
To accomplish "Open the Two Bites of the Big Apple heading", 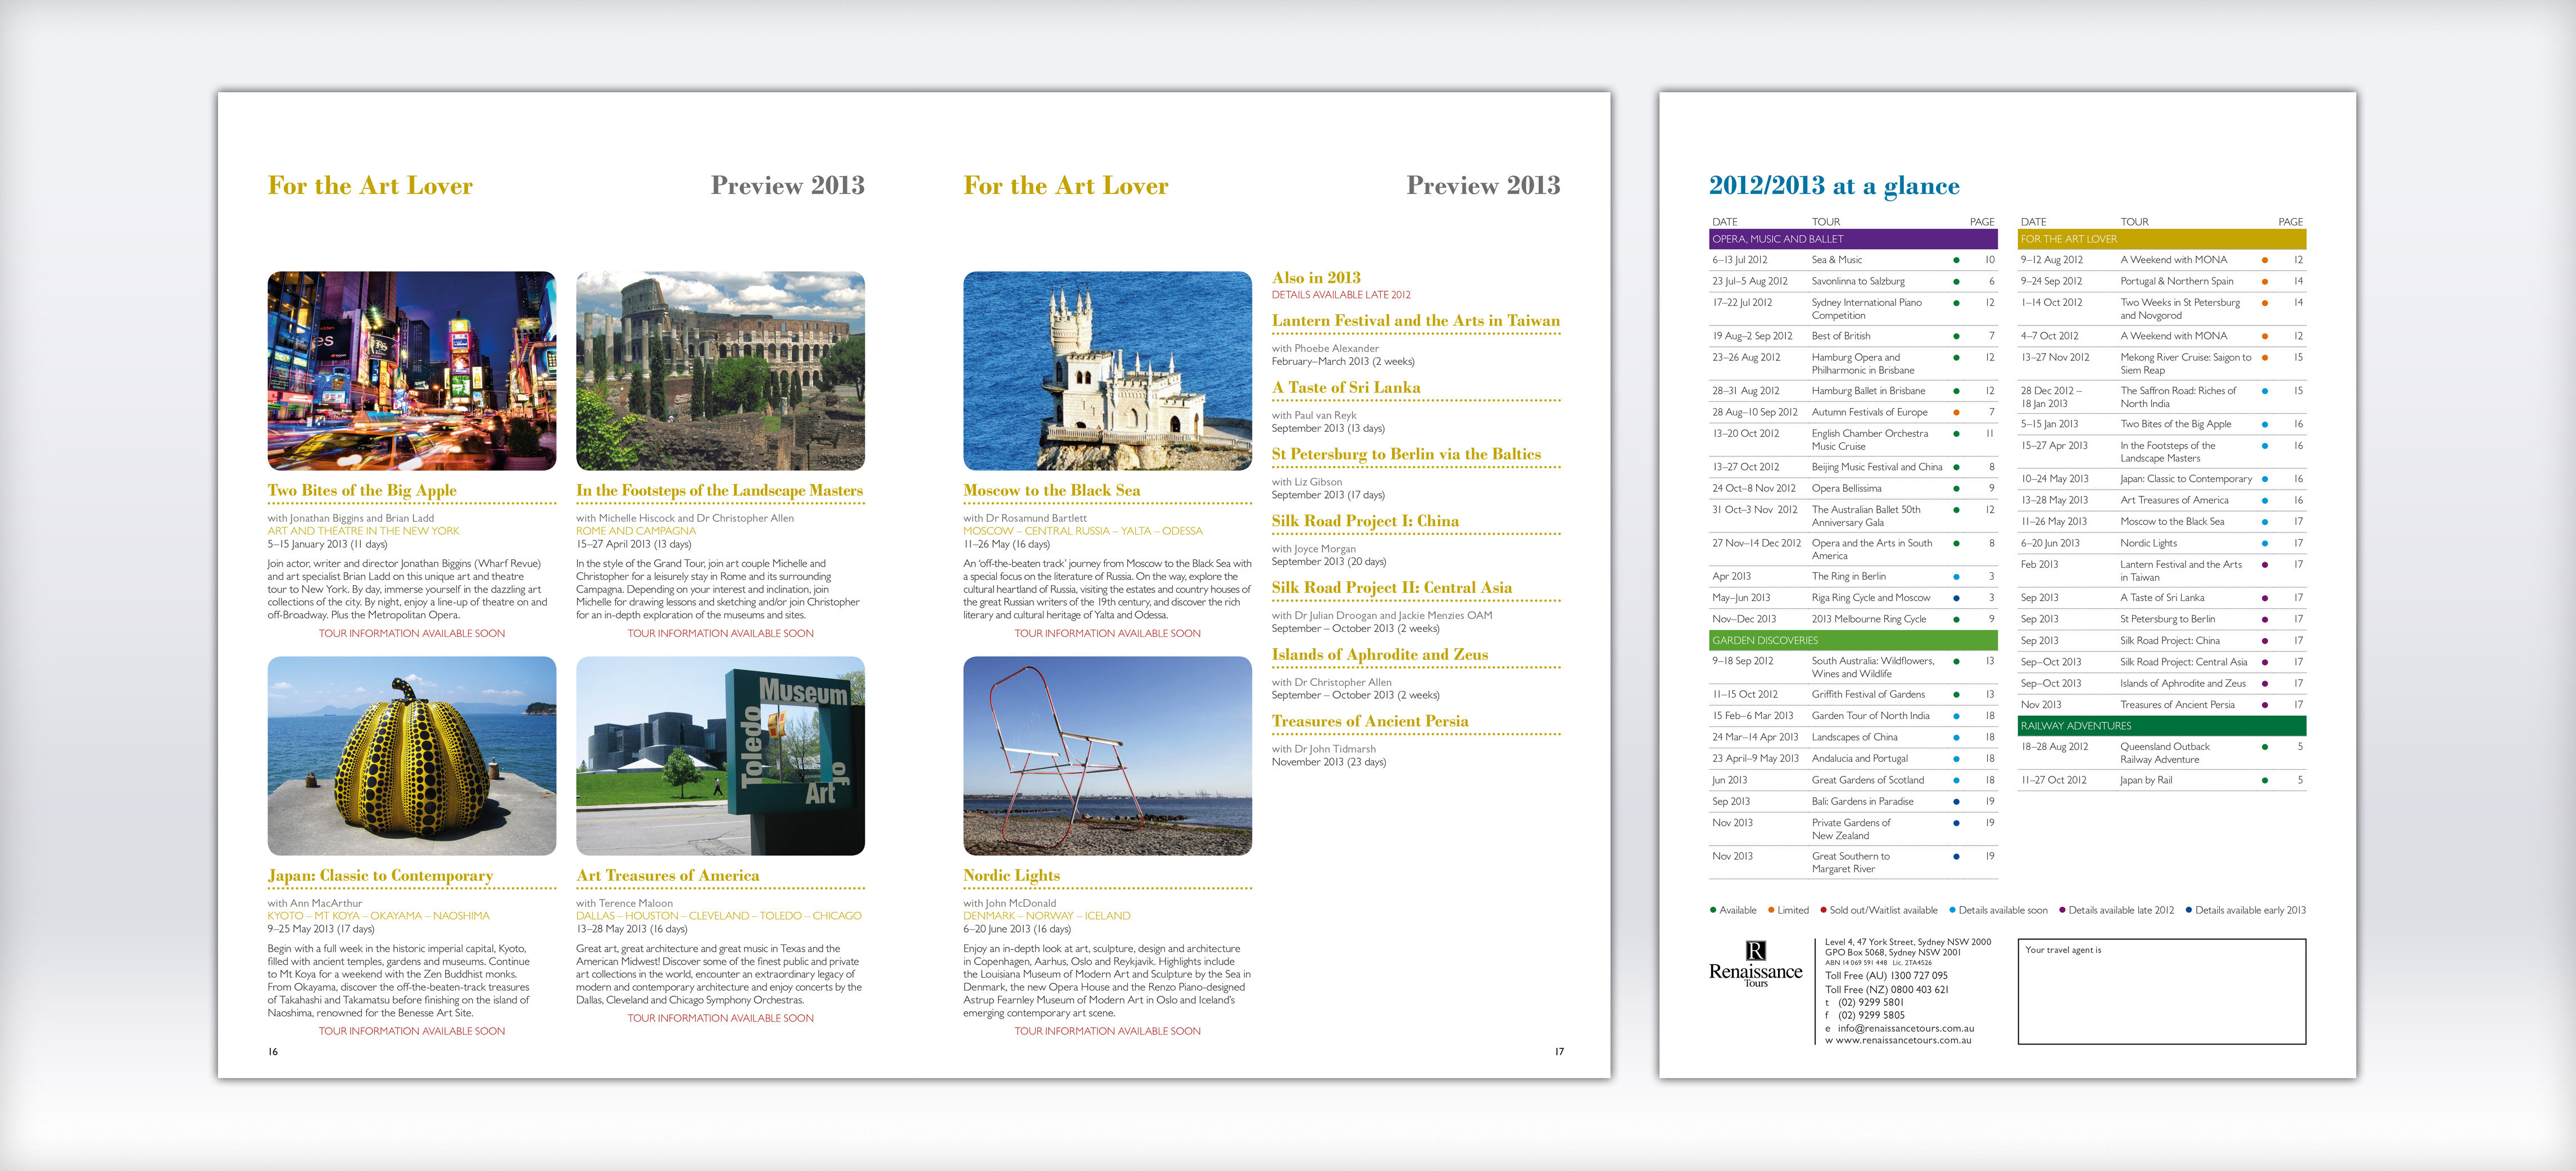I will 362,490.
